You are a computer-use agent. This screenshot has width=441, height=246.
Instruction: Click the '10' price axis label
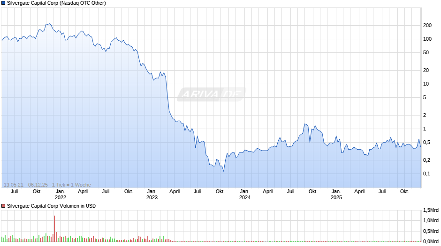click(426, 84)
